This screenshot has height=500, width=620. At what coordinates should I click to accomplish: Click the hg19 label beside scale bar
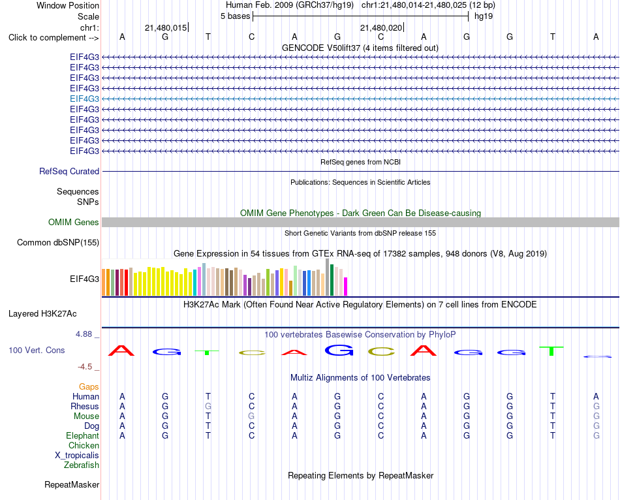(484, 16)
